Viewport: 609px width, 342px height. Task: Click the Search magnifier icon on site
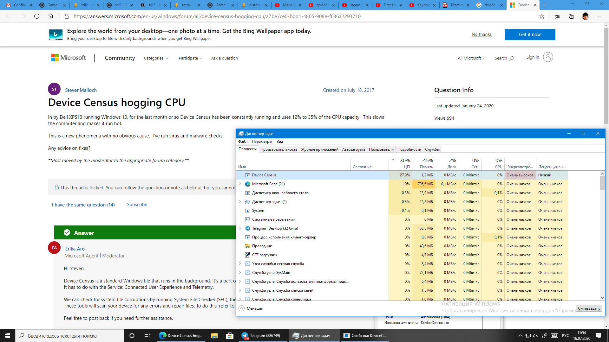512,58
